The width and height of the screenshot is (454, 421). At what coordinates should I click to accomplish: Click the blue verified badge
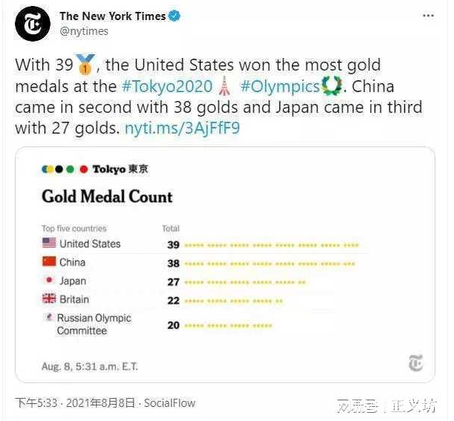click(174, 16)
